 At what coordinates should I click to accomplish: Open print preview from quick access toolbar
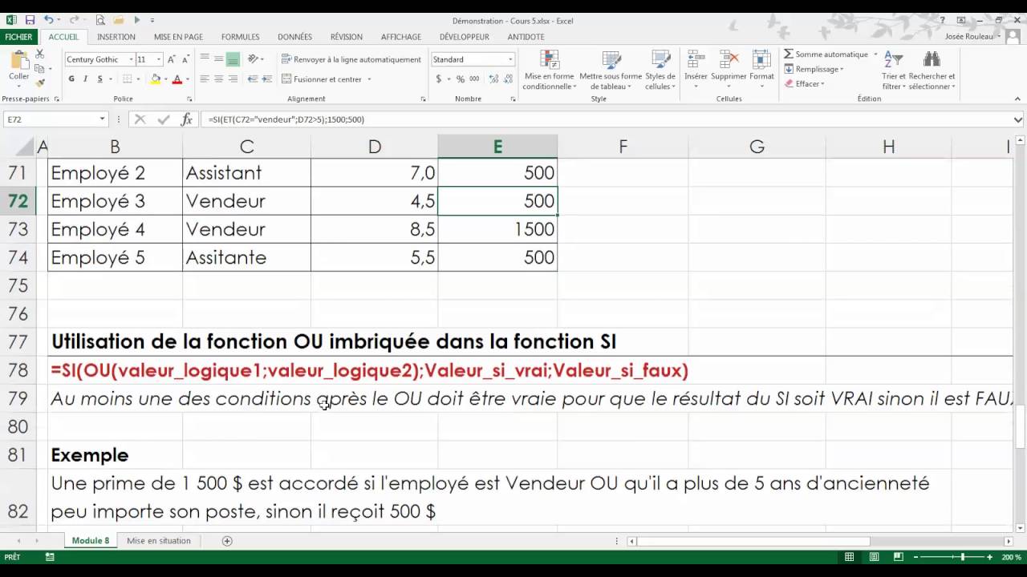[x=100, y=20]
